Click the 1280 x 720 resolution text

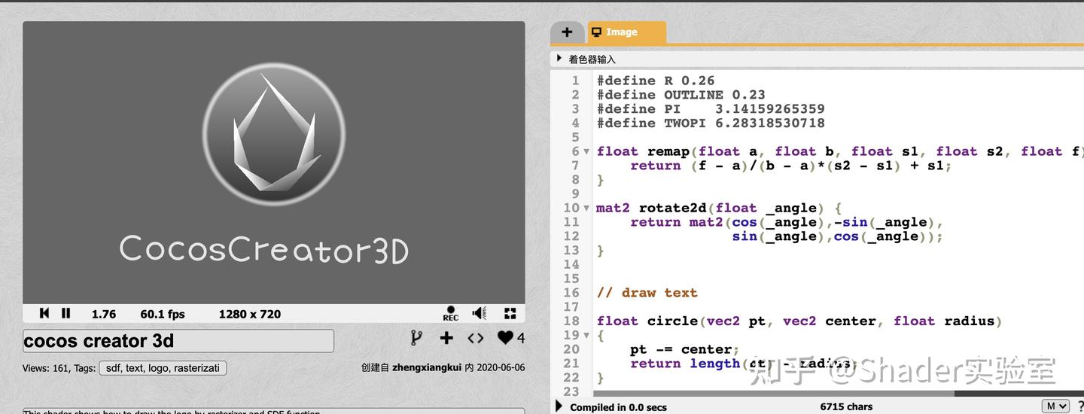(x=250, y=314)
